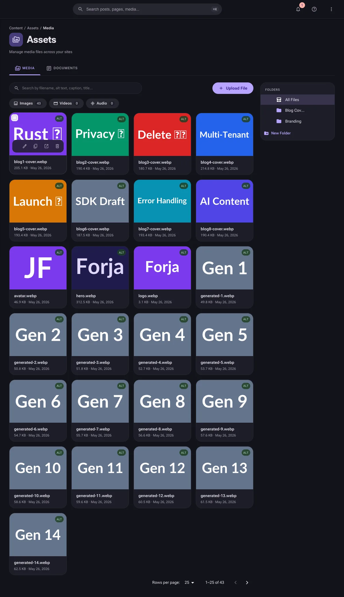
Task: Open the Privacy blog2-cover thumbnail
Action: (x=100, y=134)
